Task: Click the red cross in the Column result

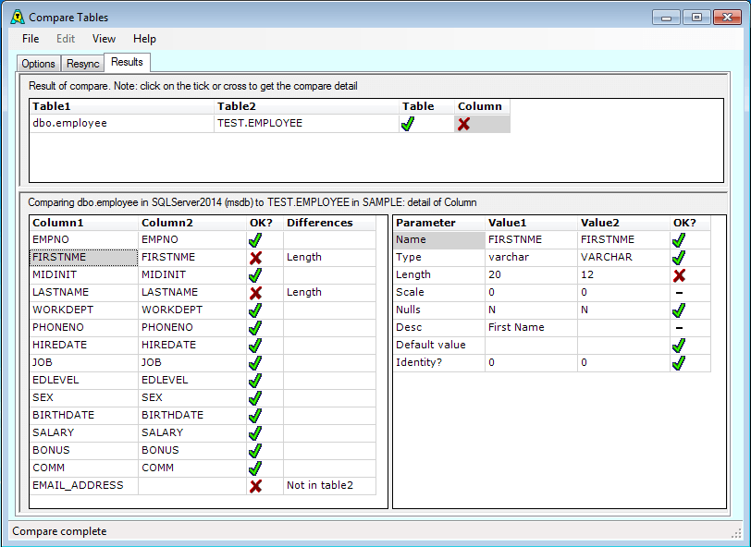Action: (463, 124)
